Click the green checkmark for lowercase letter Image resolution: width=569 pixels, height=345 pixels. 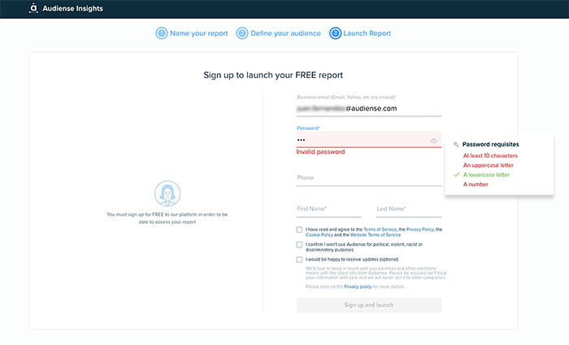(456, 175)
